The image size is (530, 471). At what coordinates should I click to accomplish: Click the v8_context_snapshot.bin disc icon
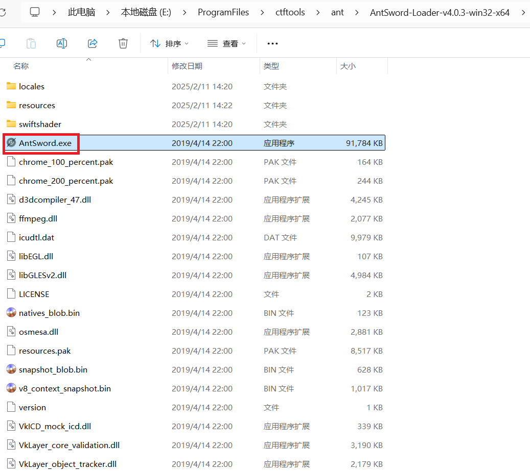click(x=11, y=388)
